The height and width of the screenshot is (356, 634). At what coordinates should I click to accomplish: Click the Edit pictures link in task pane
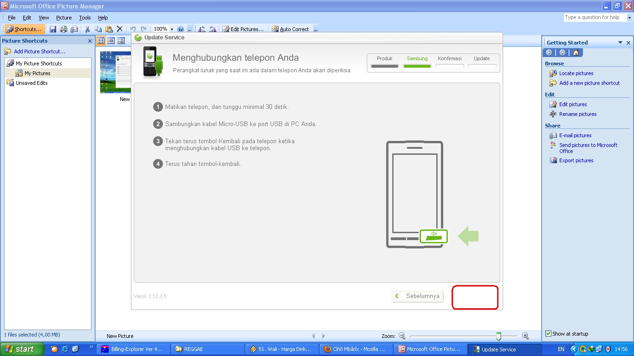tap(573, 104)
